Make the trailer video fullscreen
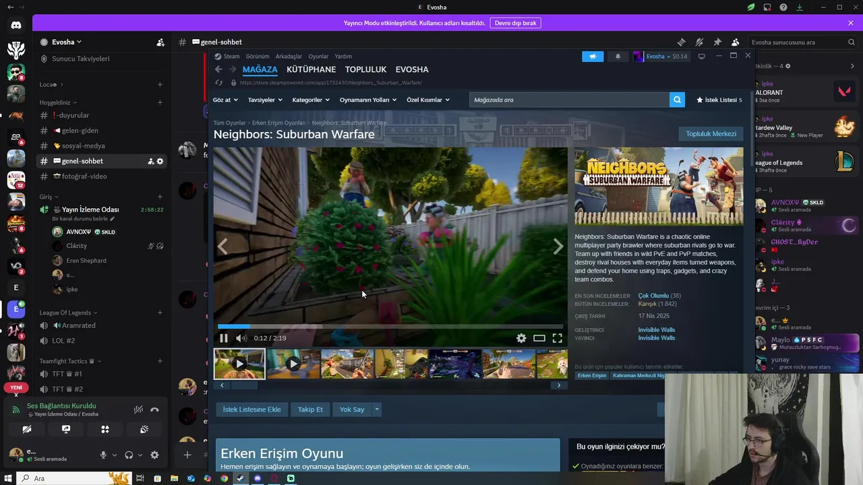The image size is (863, 485). pyautogui.click(x=558, y=338)
